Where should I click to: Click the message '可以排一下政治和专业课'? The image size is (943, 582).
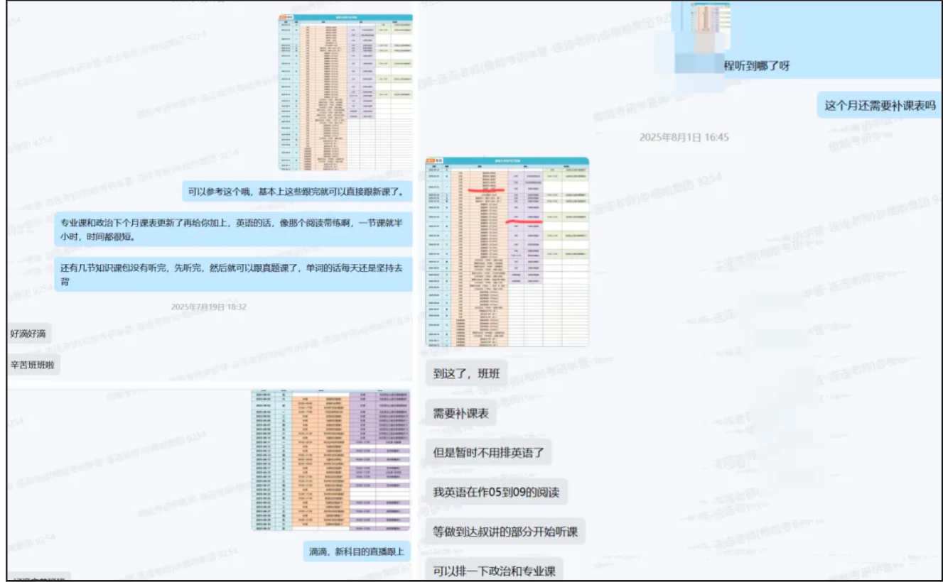click(495, 569)
